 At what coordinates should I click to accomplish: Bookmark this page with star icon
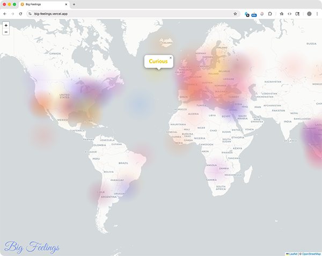[235, 13]
